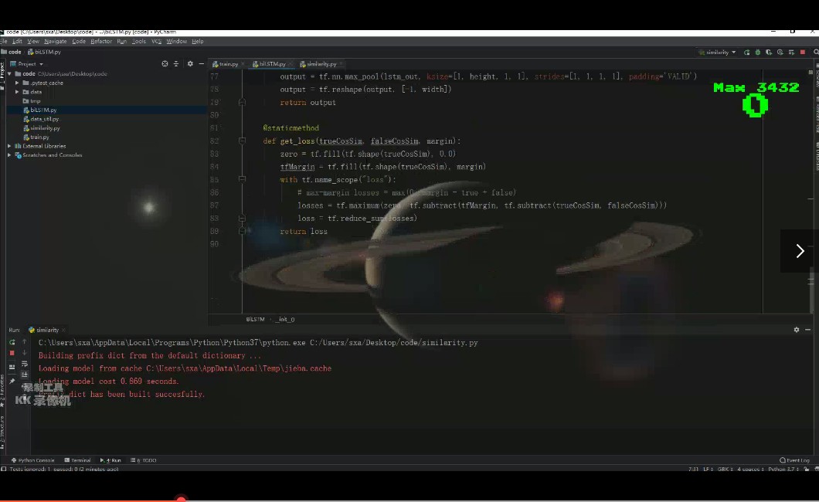Screen dimensions: 819x502
Task: Pin the Run tab
Action: [x=12, y=381]
